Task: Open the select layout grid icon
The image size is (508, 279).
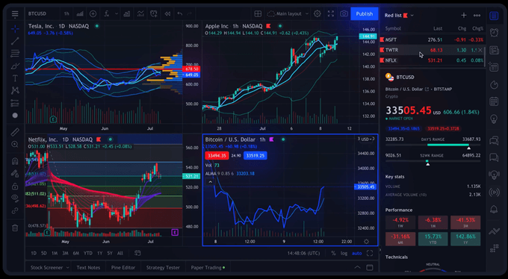Action: tap(258, 14)
